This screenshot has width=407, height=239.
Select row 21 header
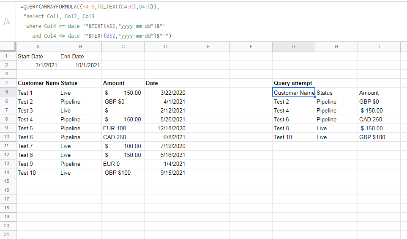8,235
